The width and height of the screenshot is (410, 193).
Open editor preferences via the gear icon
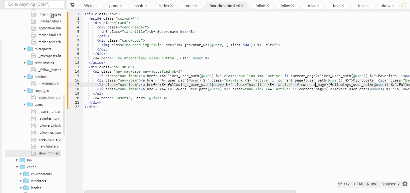pos(405,184)
